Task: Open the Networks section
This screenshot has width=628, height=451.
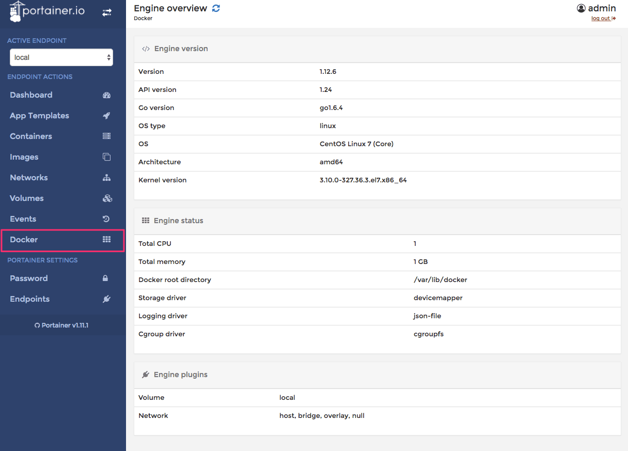Action: (x=63, y=178)
